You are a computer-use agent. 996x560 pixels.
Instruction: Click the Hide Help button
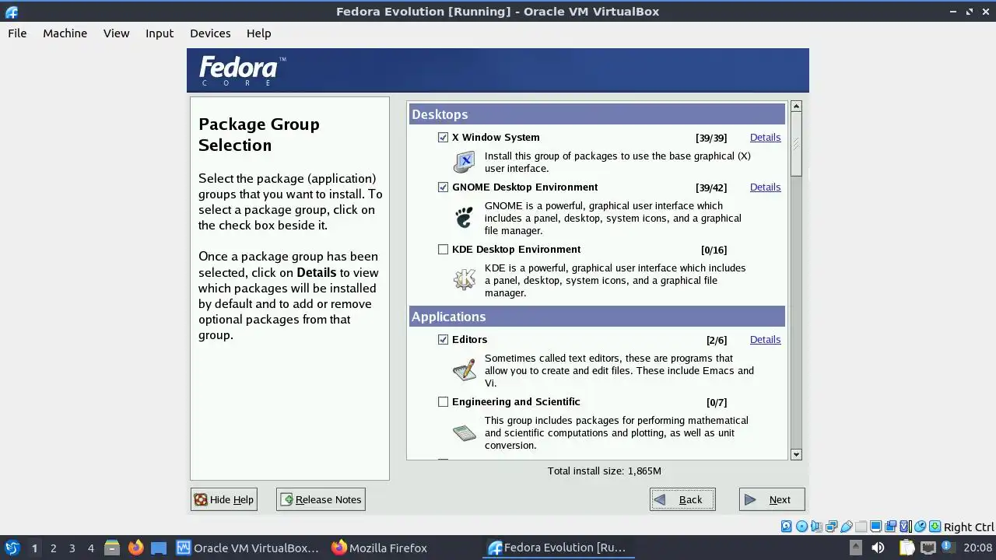pyautogui.click(x=223, y=499)
